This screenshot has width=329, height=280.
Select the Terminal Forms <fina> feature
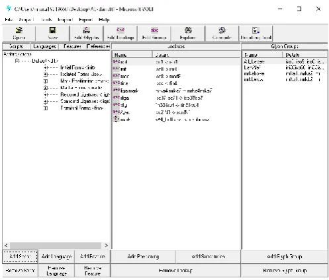[82, 108]
